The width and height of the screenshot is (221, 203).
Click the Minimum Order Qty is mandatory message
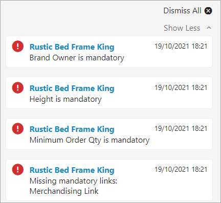tap(90, 140)
